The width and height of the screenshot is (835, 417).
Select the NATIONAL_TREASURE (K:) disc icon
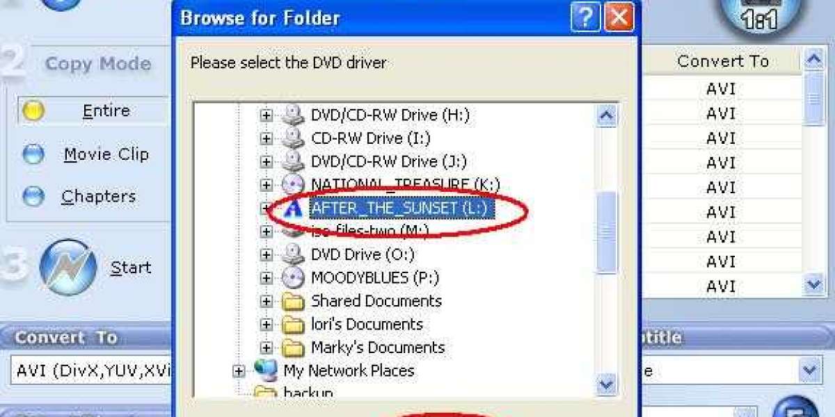(x=294, y=185)
